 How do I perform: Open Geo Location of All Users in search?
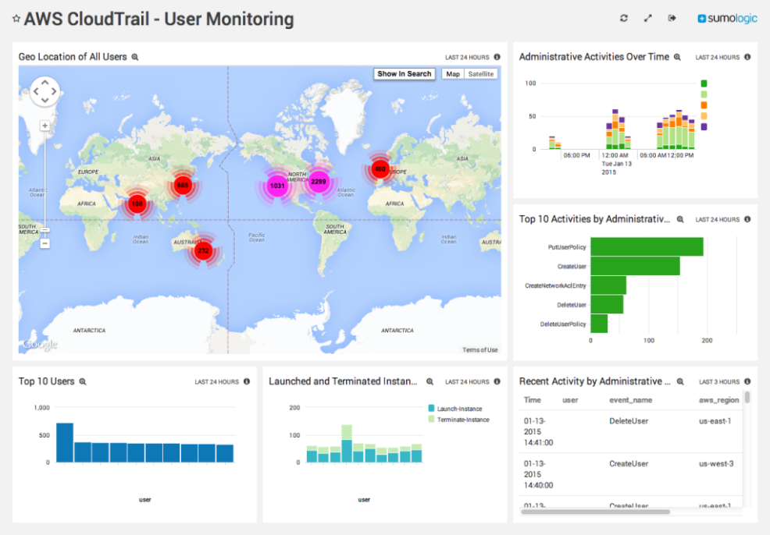point(135,58)
